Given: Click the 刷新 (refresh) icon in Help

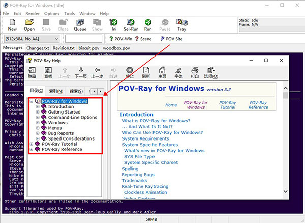Looking at the screenshot, I should point(146,70).
